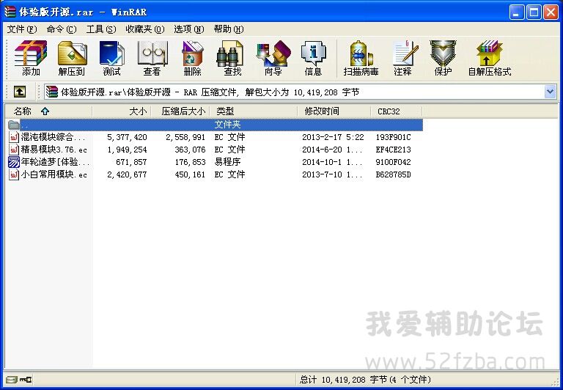This screenshot has height=390, width=563.
Task: Click the window resize grip corner
Action: [x=555, y=382]
